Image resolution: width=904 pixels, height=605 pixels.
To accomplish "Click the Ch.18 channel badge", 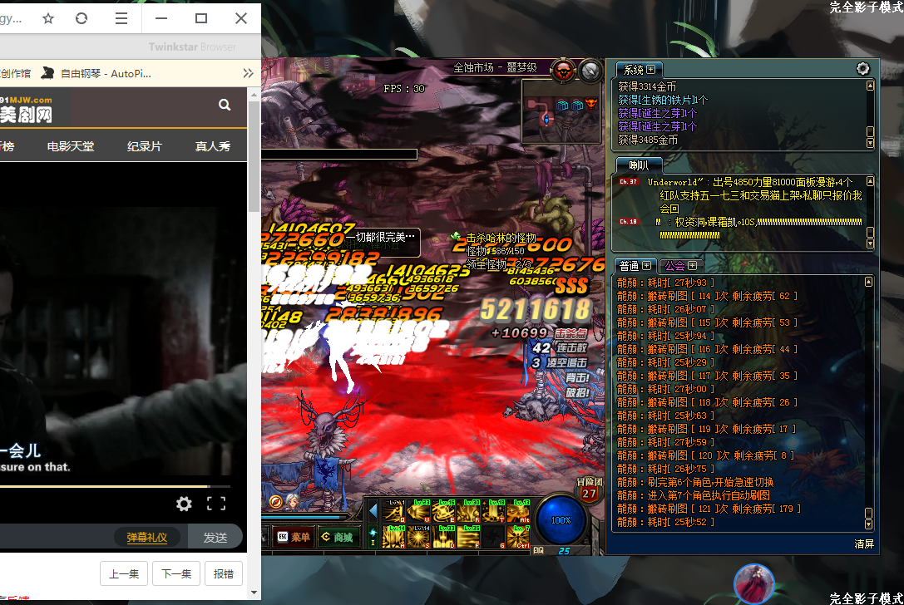I will (x=629, y=221).
